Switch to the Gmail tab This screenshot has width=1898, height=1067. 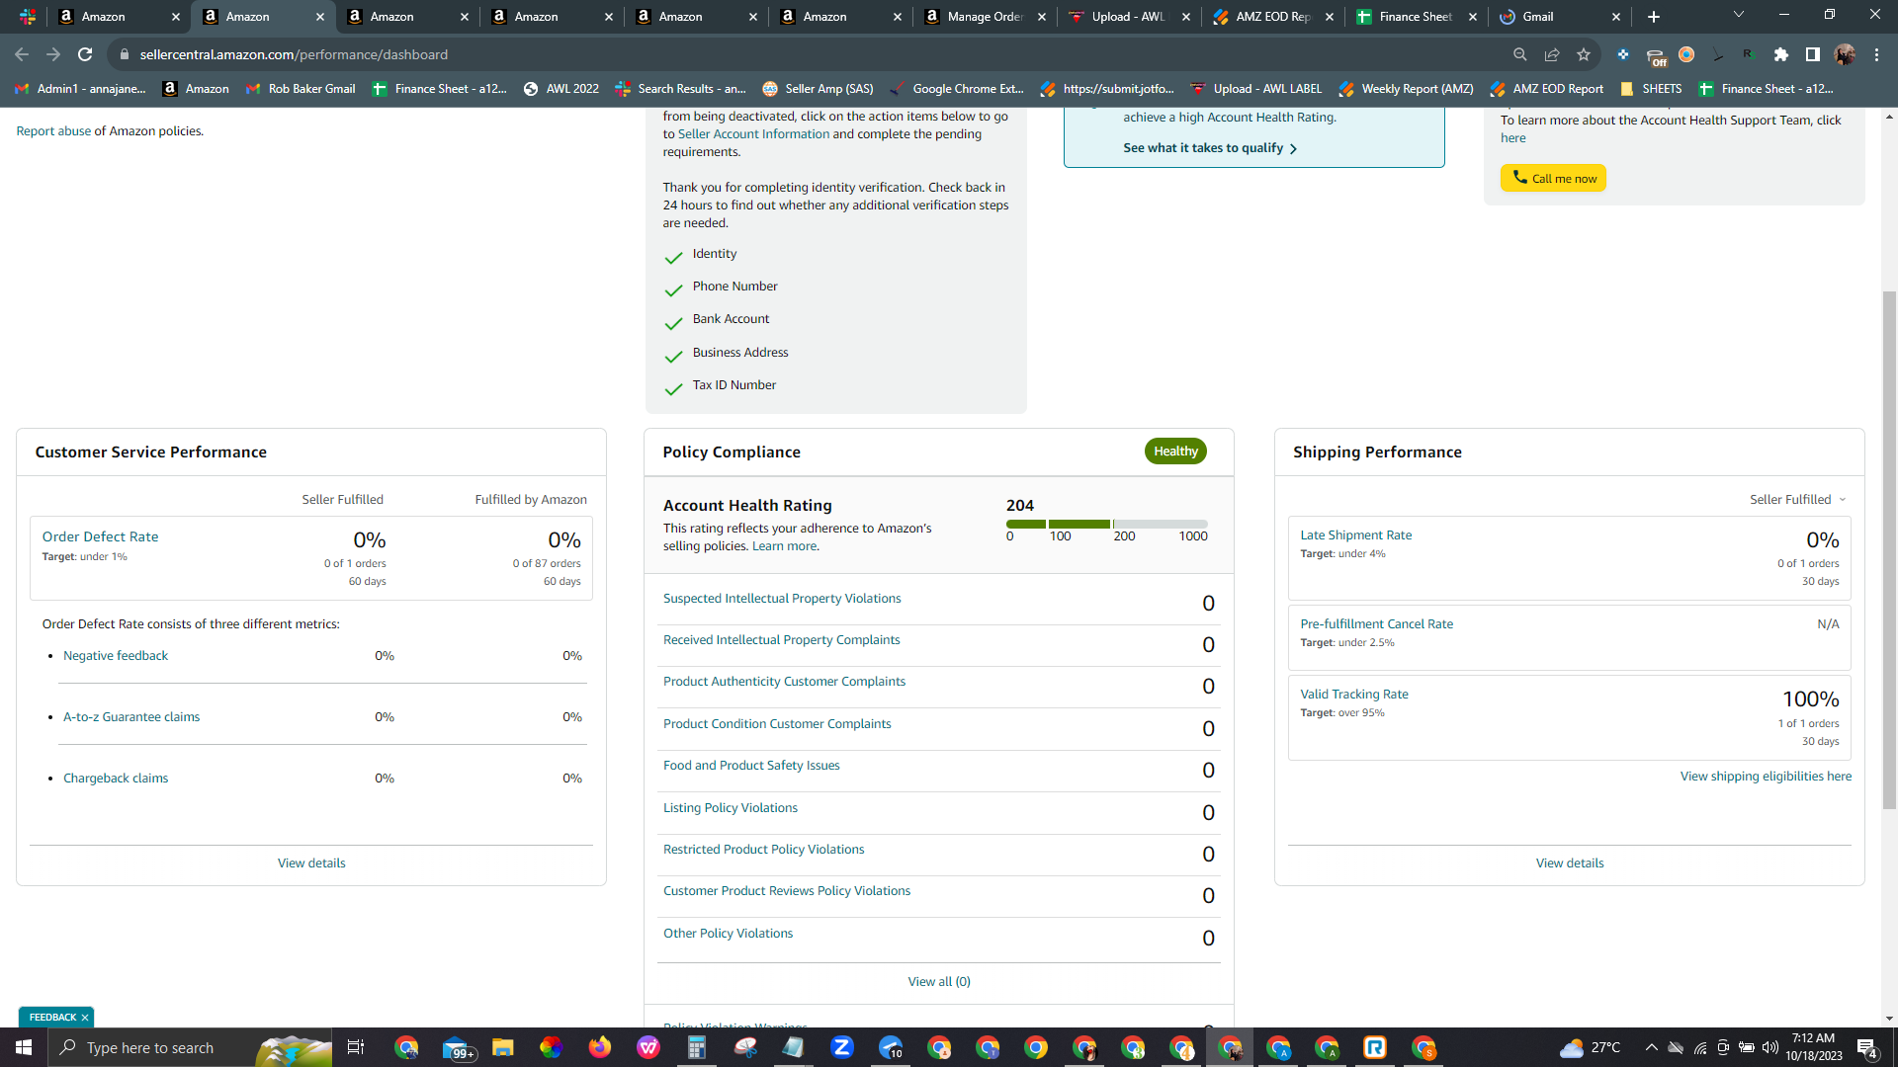tap(1558, 17)
